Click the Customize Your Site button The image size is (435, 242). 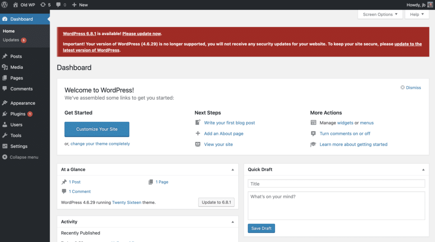pyautogui.click(x=97, y=129)
